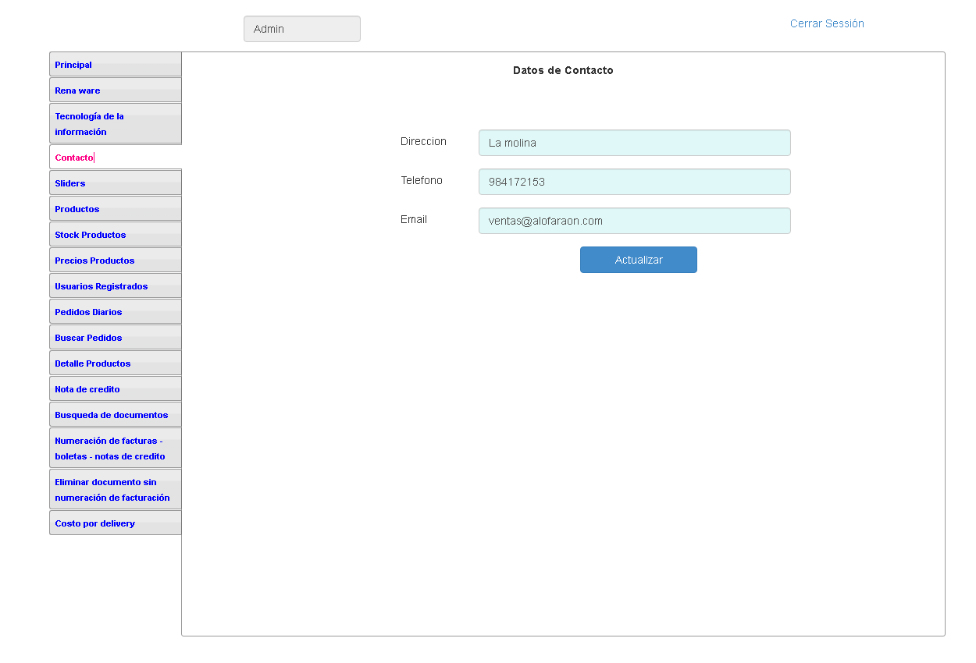Click into the Telefono field
The height and width of the screenshot is (663, 976).
point(634,182)
